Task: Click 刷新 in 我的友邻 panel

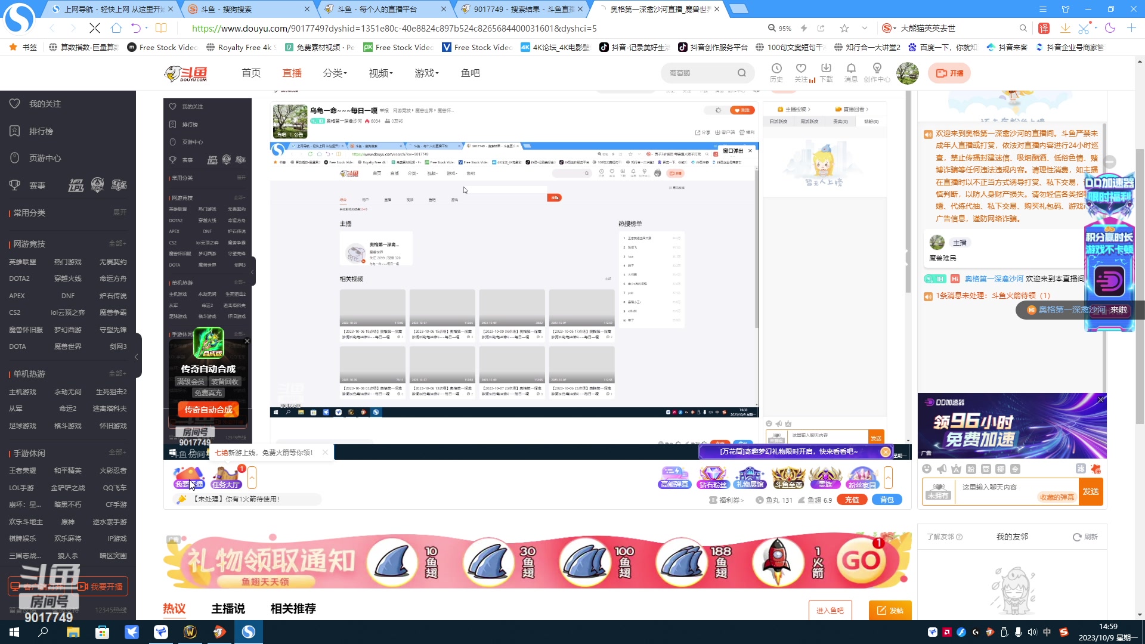Action: coord(1085,537)
